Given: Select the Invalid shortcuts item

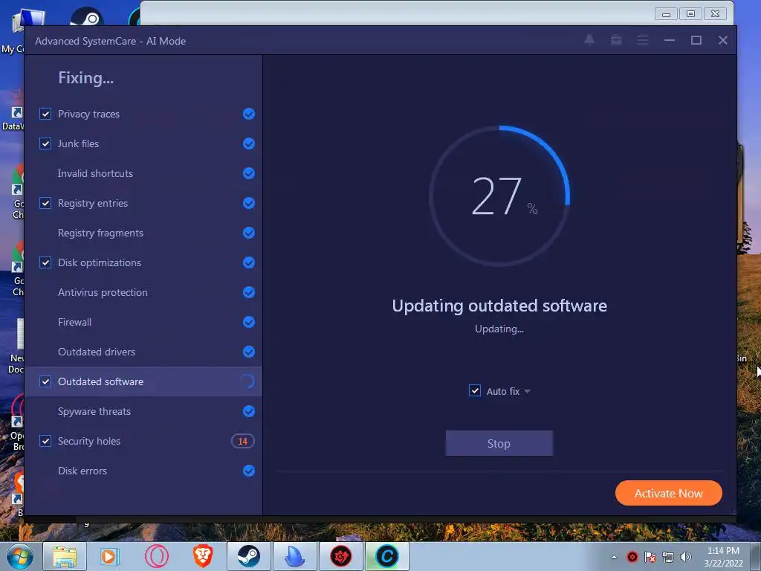Looking at the screenshot, I should [x=143, y=173].
